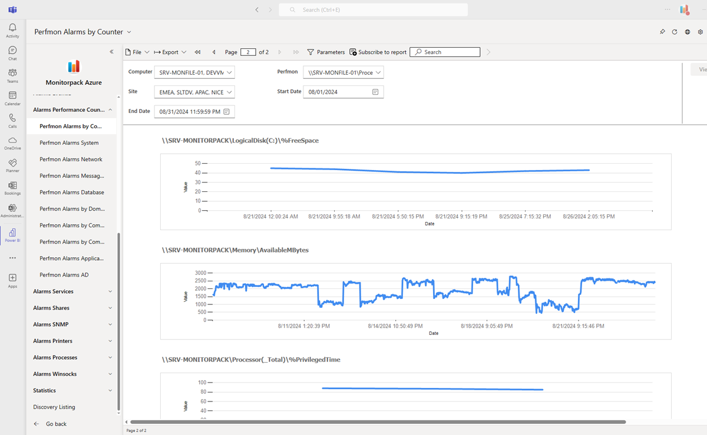Open the Perfmon counter dropdown
This screenshot has height=435, width=707.
coord(343,72)
